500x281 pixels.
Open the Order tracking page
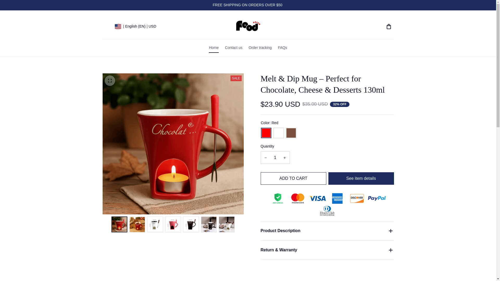click(260, 48)
